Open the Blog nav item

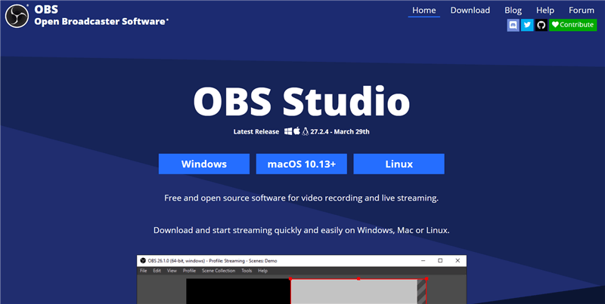[x=513, y=11]
